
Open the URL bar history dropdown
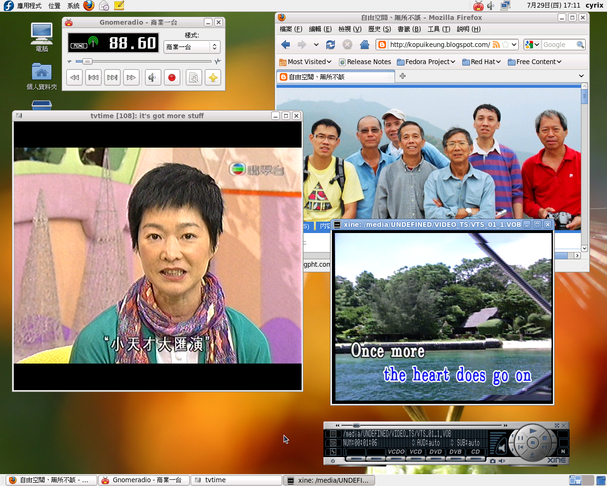tap(514, 45)
